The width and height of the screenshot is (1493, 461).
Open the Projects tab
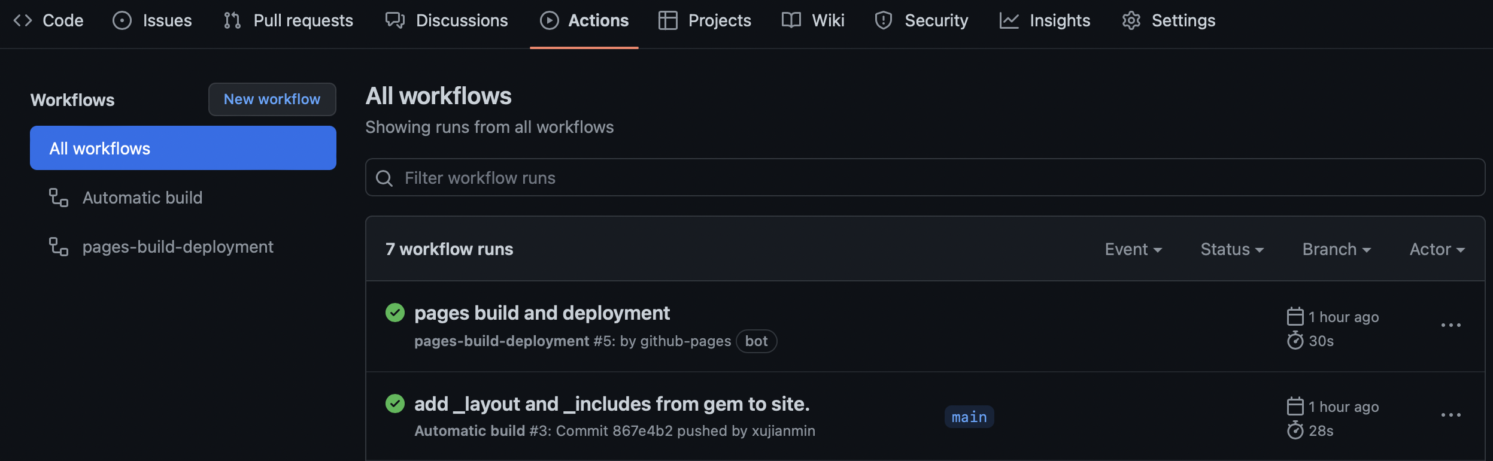pyautogui.click(x=705, y=20)
